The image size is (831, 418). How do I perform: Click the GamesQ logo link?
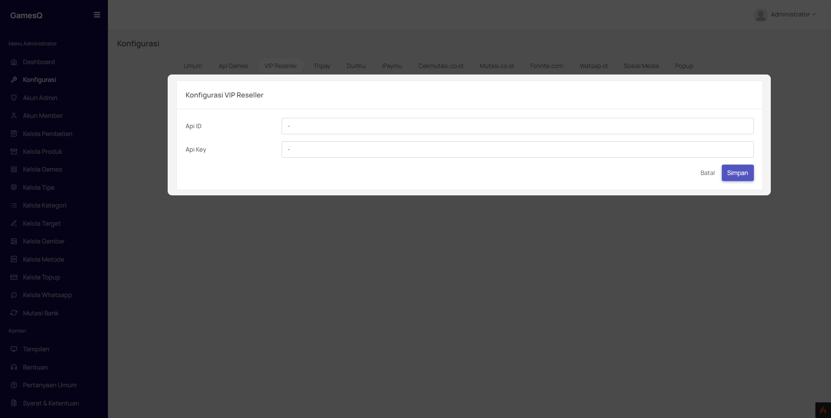point(26,15)
